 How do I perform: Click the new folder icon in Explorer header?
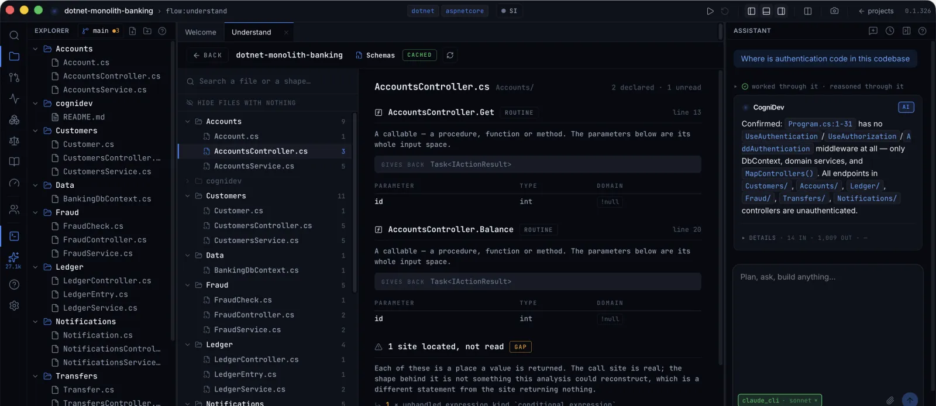point(147,31)
